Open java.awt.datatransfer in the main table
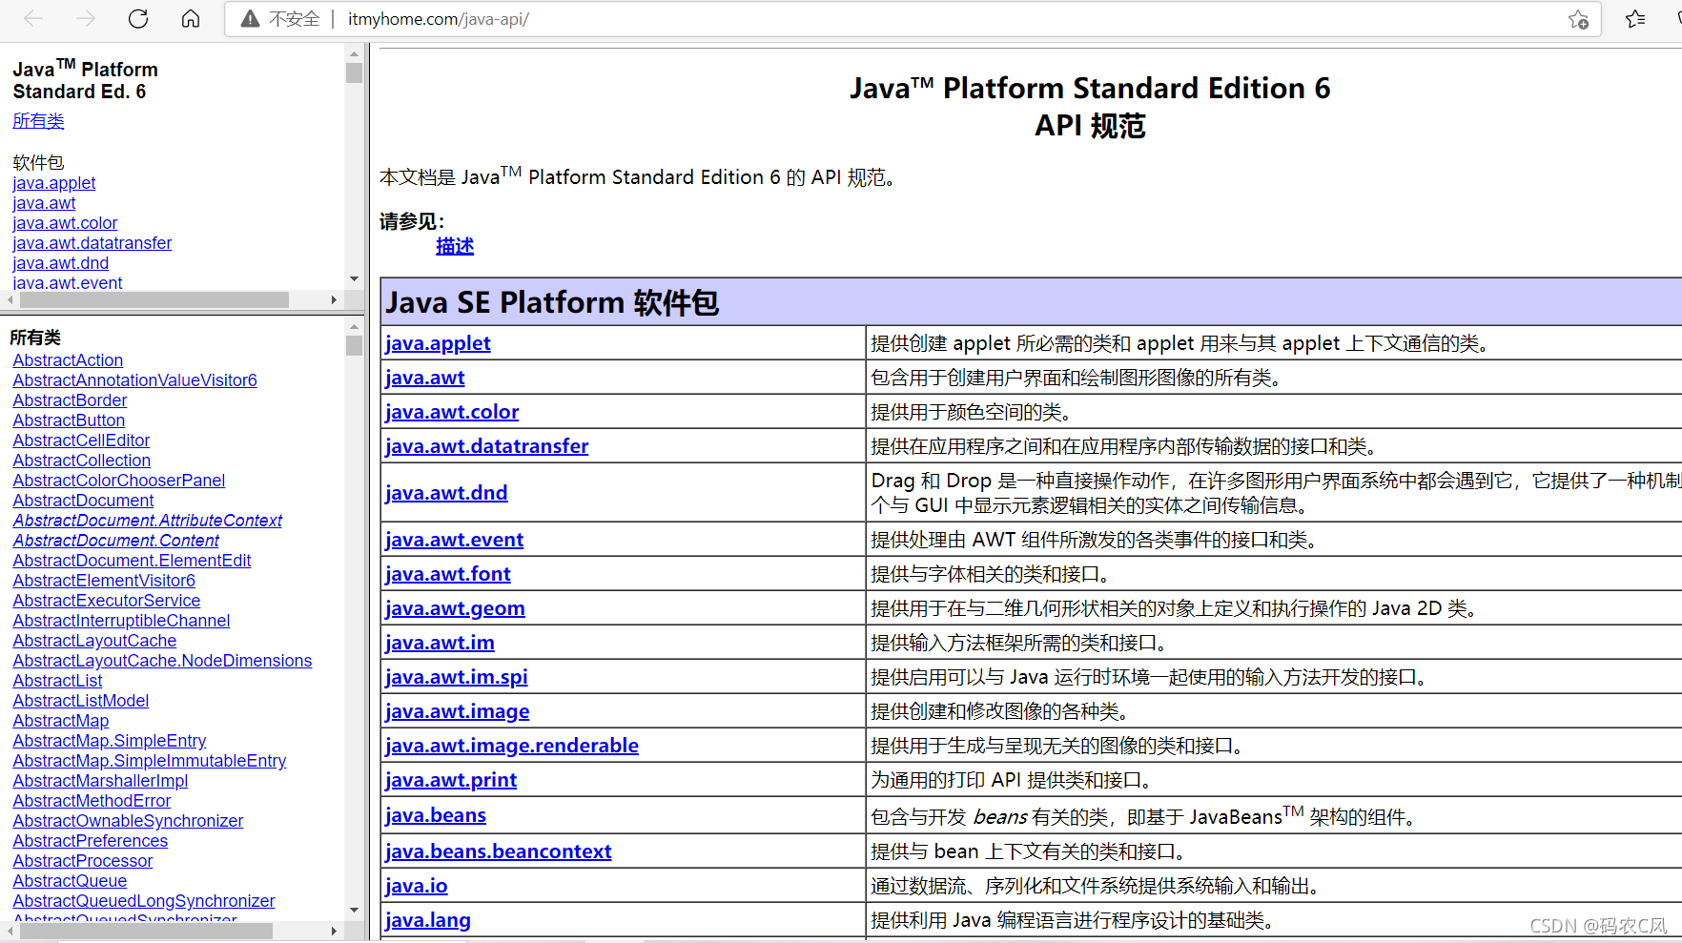Screen dimensions: 1682x943 (487, 446)
